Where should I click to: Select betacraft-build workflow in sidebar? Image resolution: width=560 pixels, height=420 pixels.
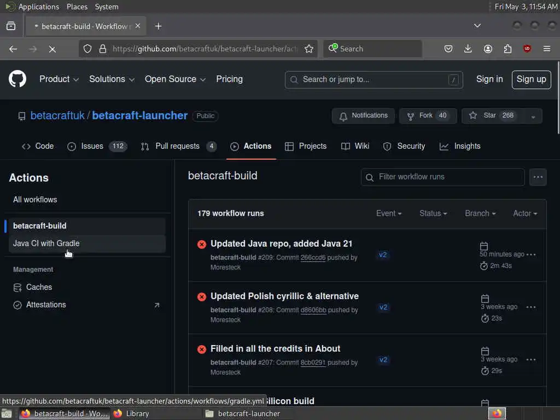point(87,226)
